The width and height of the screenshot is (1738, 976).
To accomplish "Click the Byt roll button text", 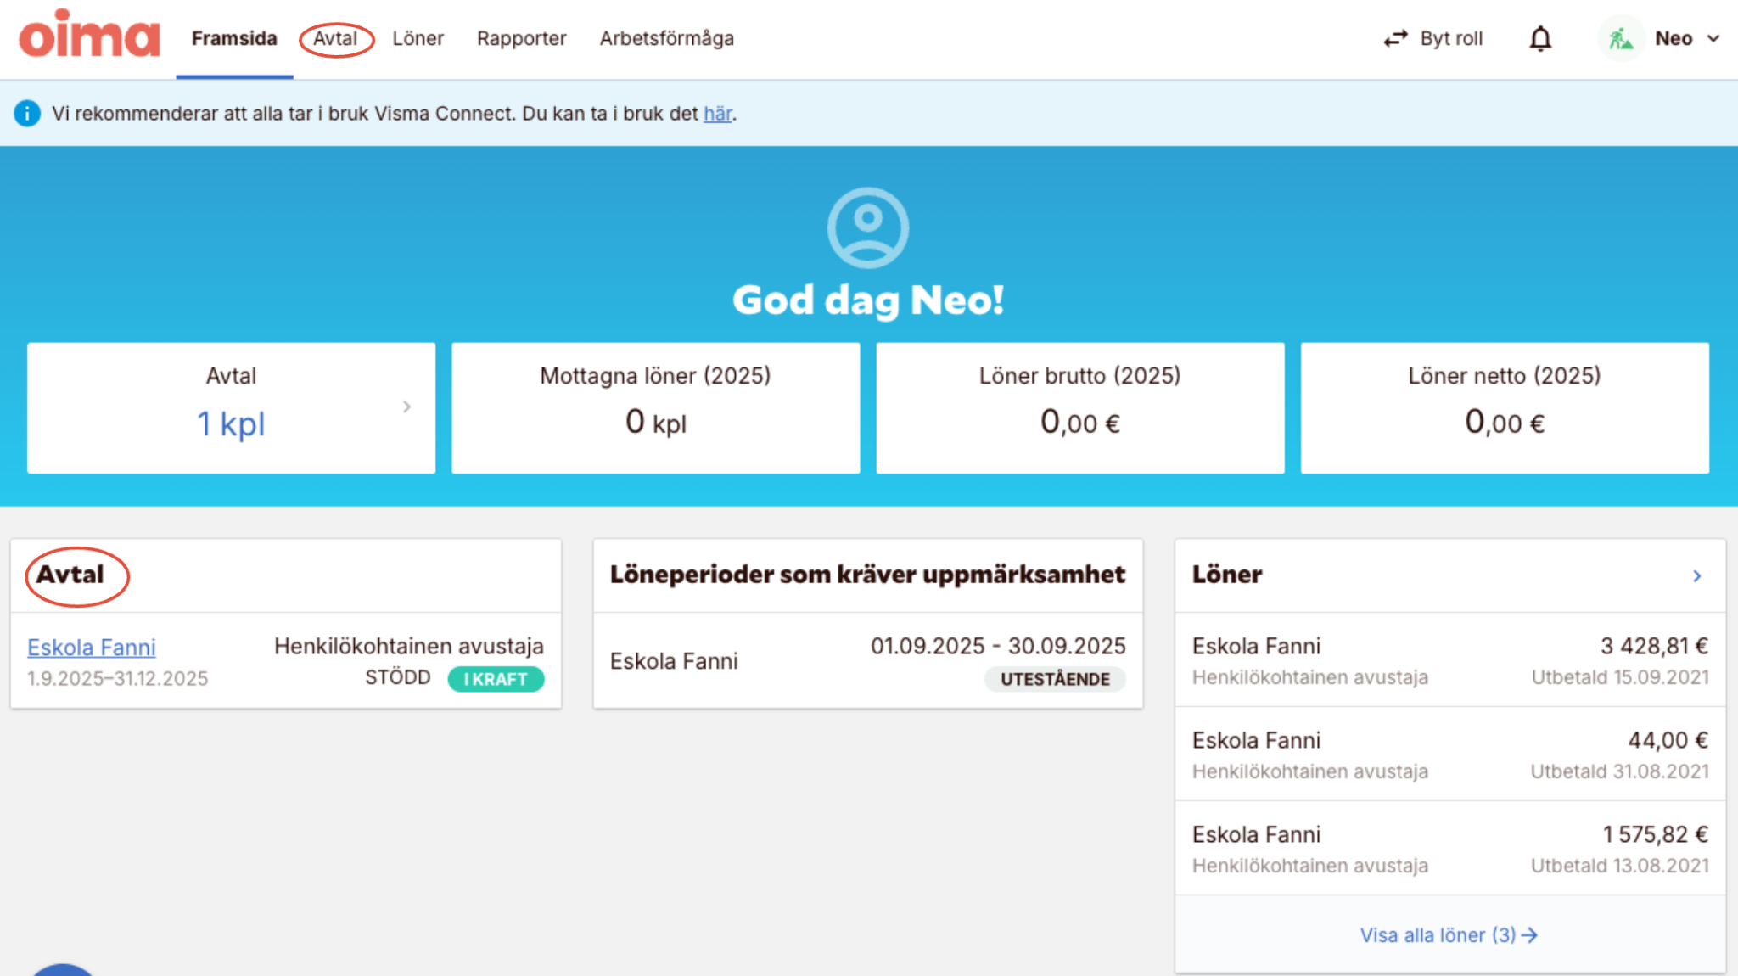I will coord(1451,39).
